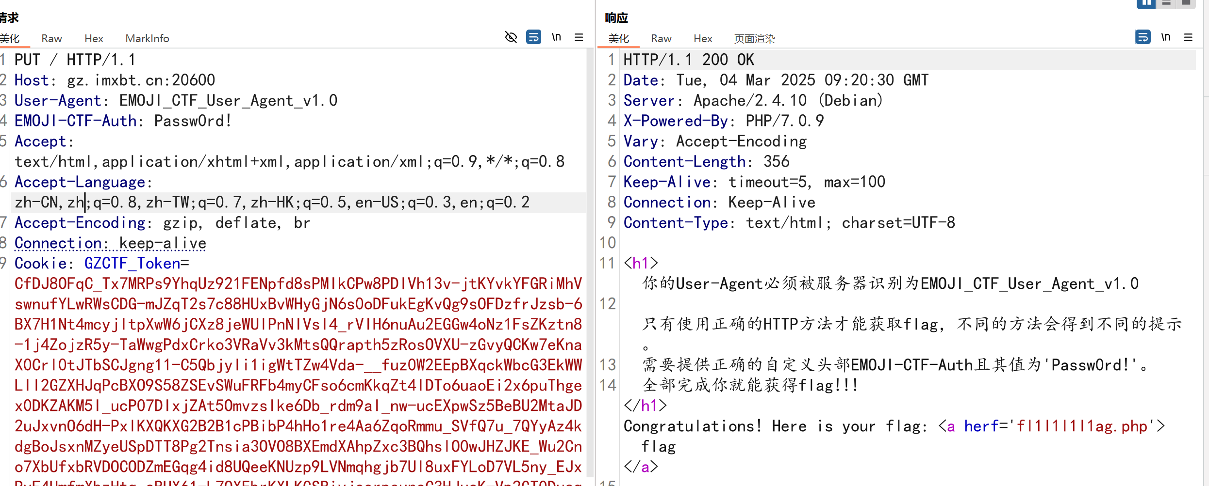Switch to the response Raw tab
This screenshot has width=1209, height=486.
pyautogui.click(x=661, y=38)
